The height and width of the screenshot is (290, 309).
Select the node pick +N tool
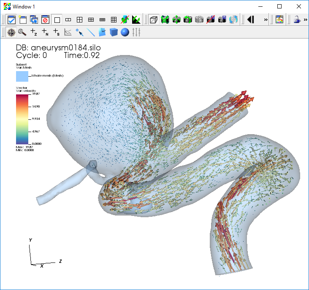[x=45, y=32]
